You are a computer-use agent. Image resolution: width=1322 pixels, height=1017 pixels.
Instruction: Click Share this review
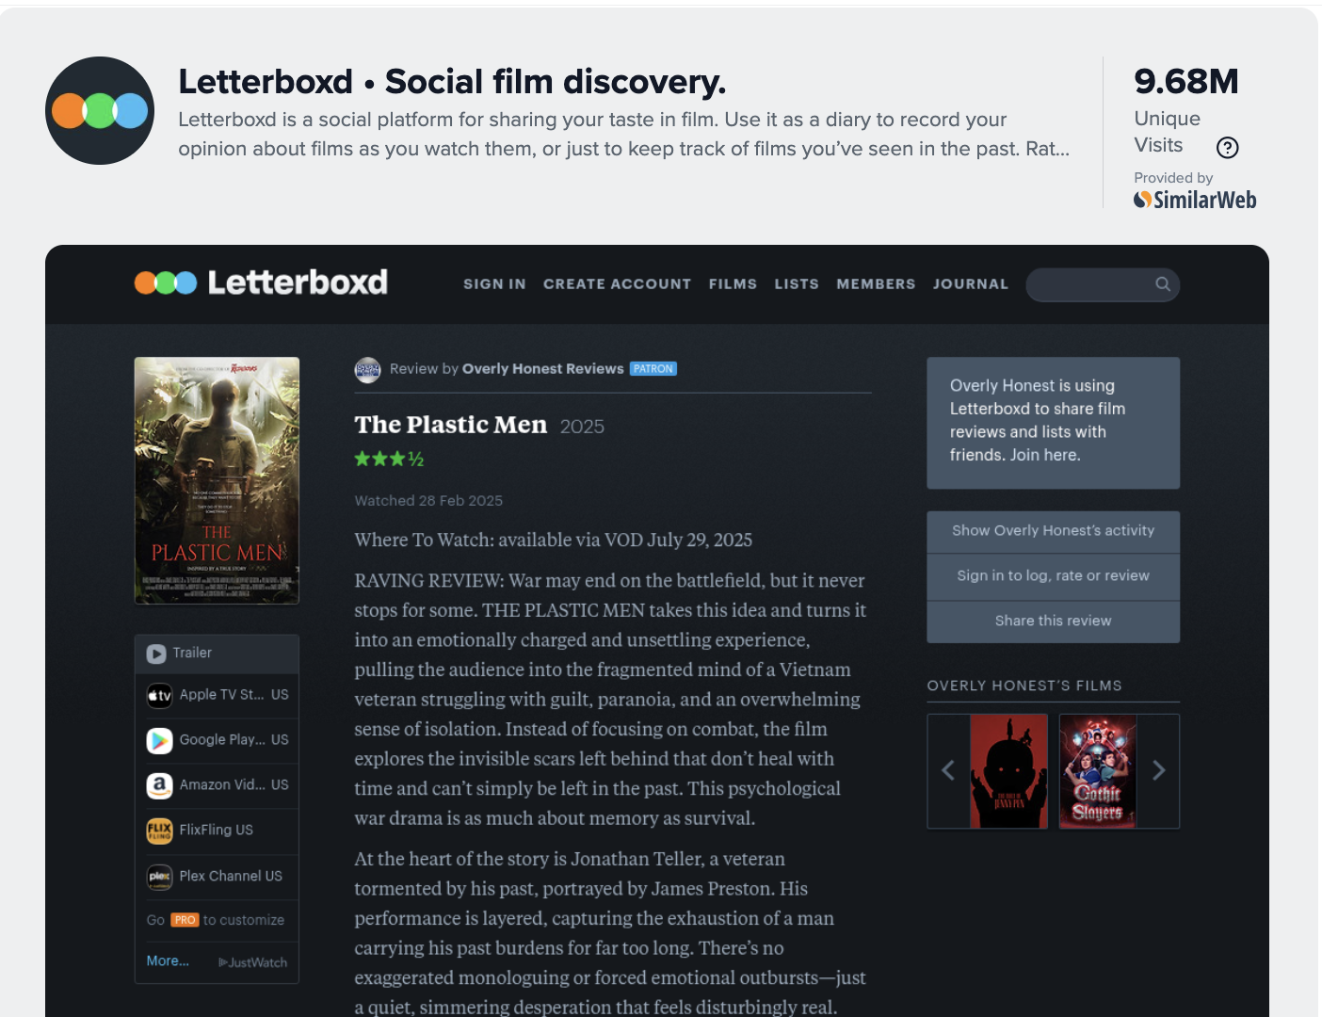coord(1053,621)
